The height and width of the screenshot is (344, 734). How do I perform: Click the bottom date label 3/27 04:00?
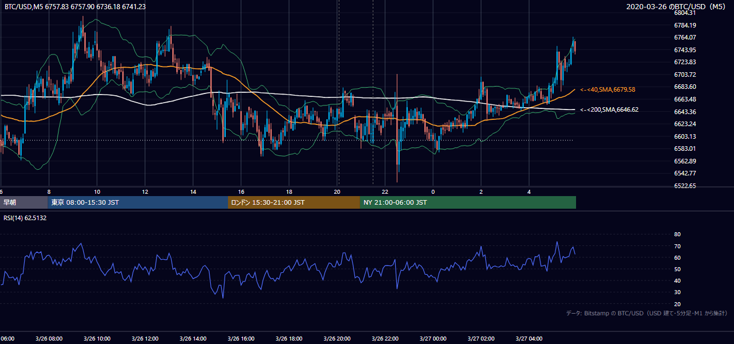pyautogui.click(x=529, y=339)
